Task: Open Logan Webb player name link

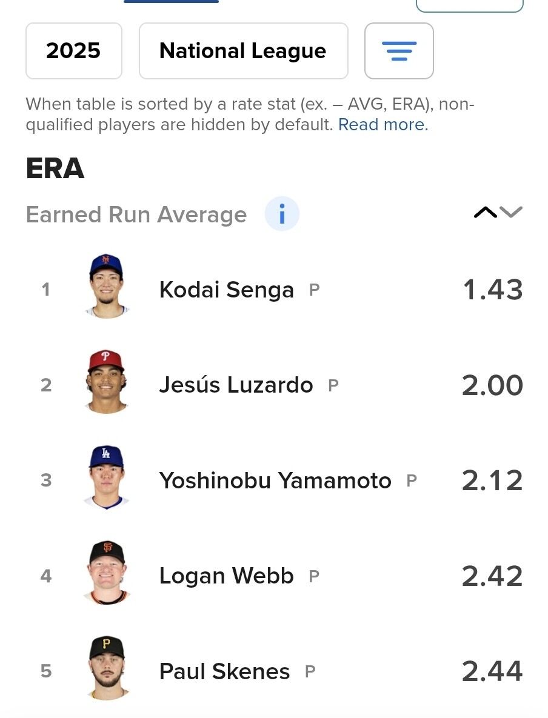Action: [226, 576]
